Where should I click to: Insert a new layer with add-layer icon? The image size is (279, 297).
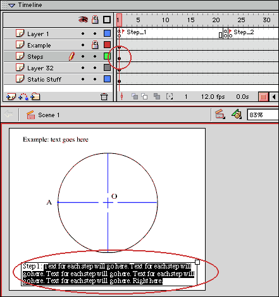(11, 97)
